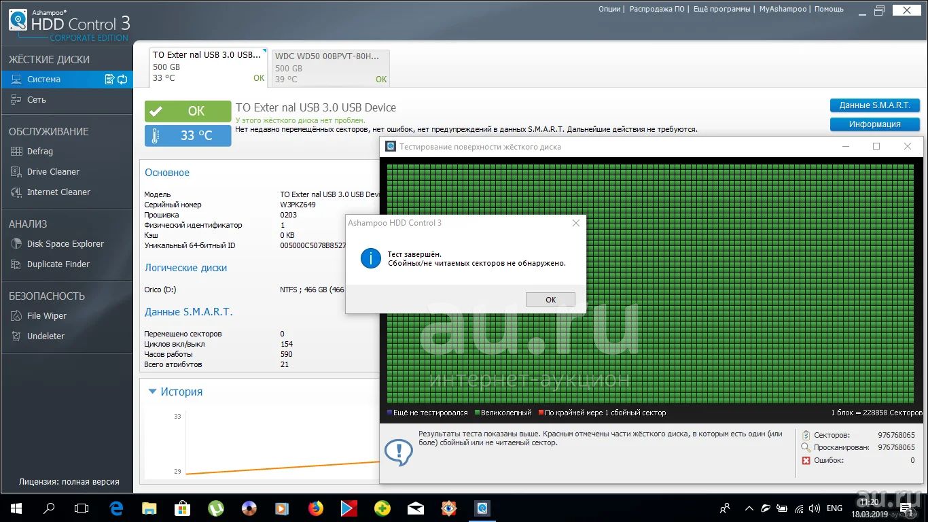This screenshot has height=522, width=928.
Task: Close the Ashampoo HDD Control 3 message dialog
Action: 575,223
